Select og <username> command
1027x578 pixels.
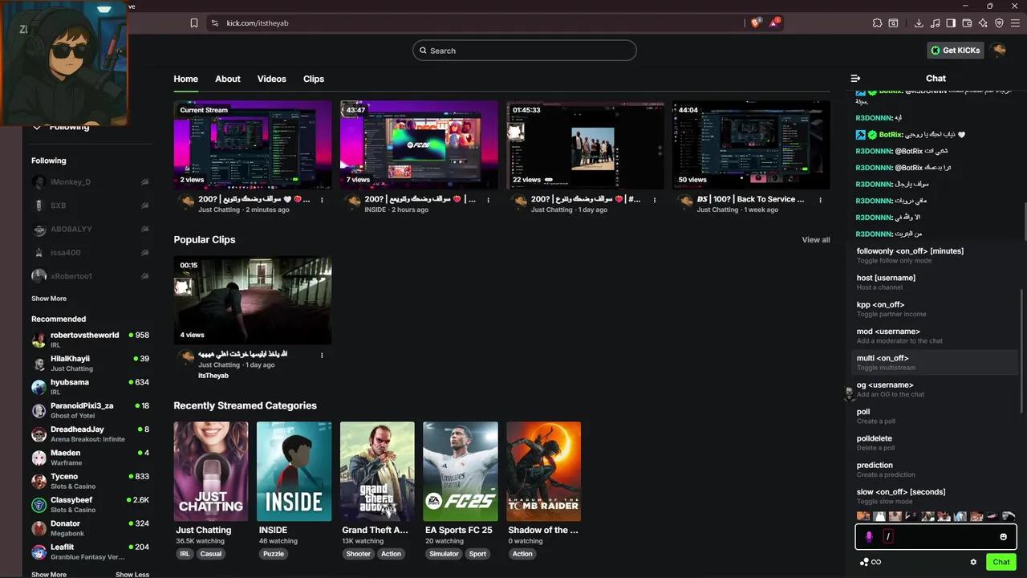click(934, 389)
